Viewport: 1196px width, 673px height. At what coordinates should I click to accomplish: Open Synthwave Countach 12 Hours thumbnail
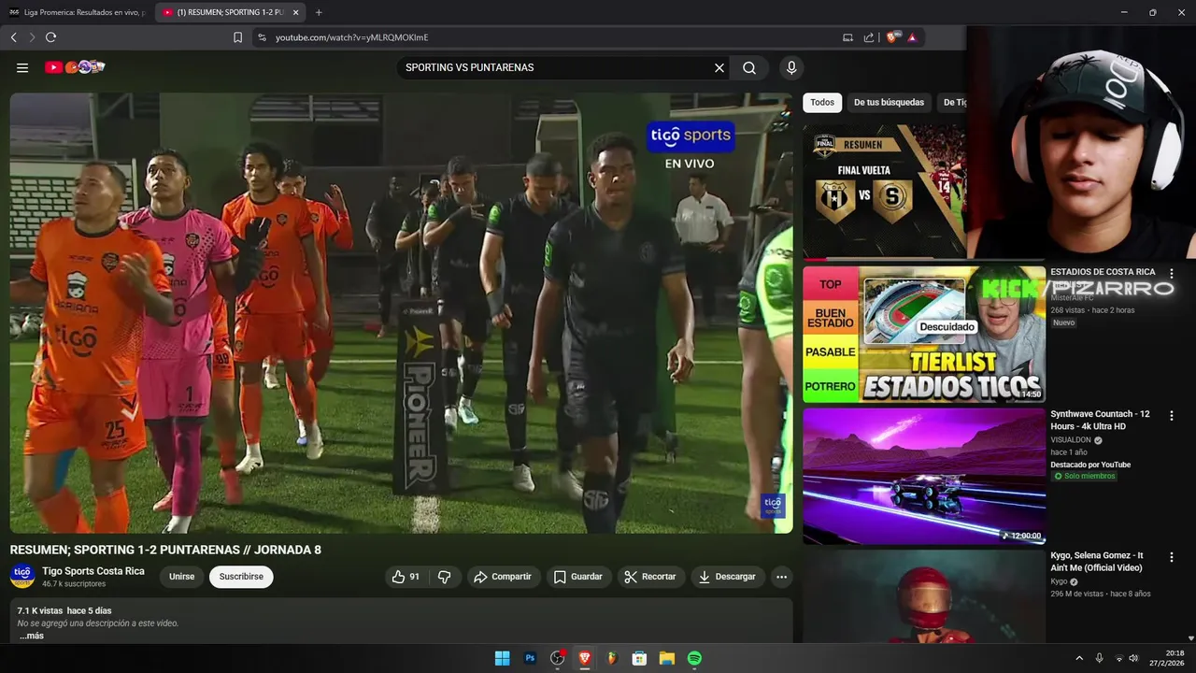point(924,476)
